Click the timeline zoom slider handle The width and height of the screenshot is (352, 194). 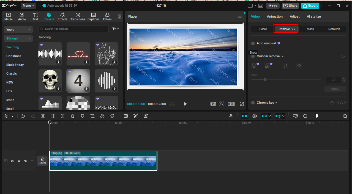click(317, 116)
